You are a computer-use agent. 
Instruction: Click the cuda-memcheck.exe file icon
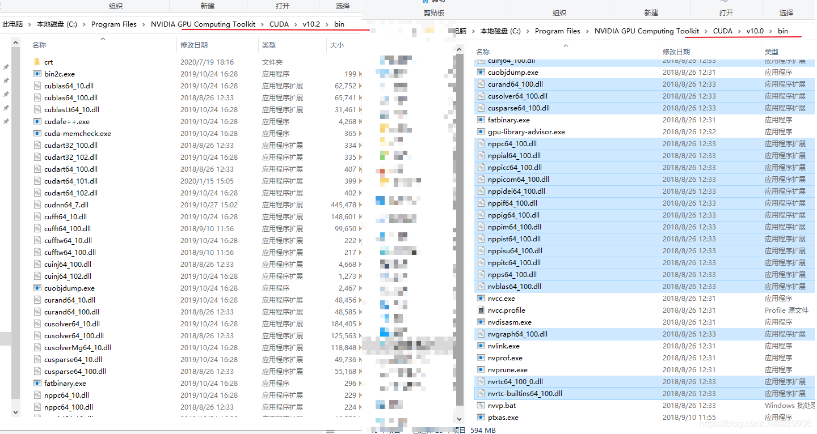pos(37,133)
